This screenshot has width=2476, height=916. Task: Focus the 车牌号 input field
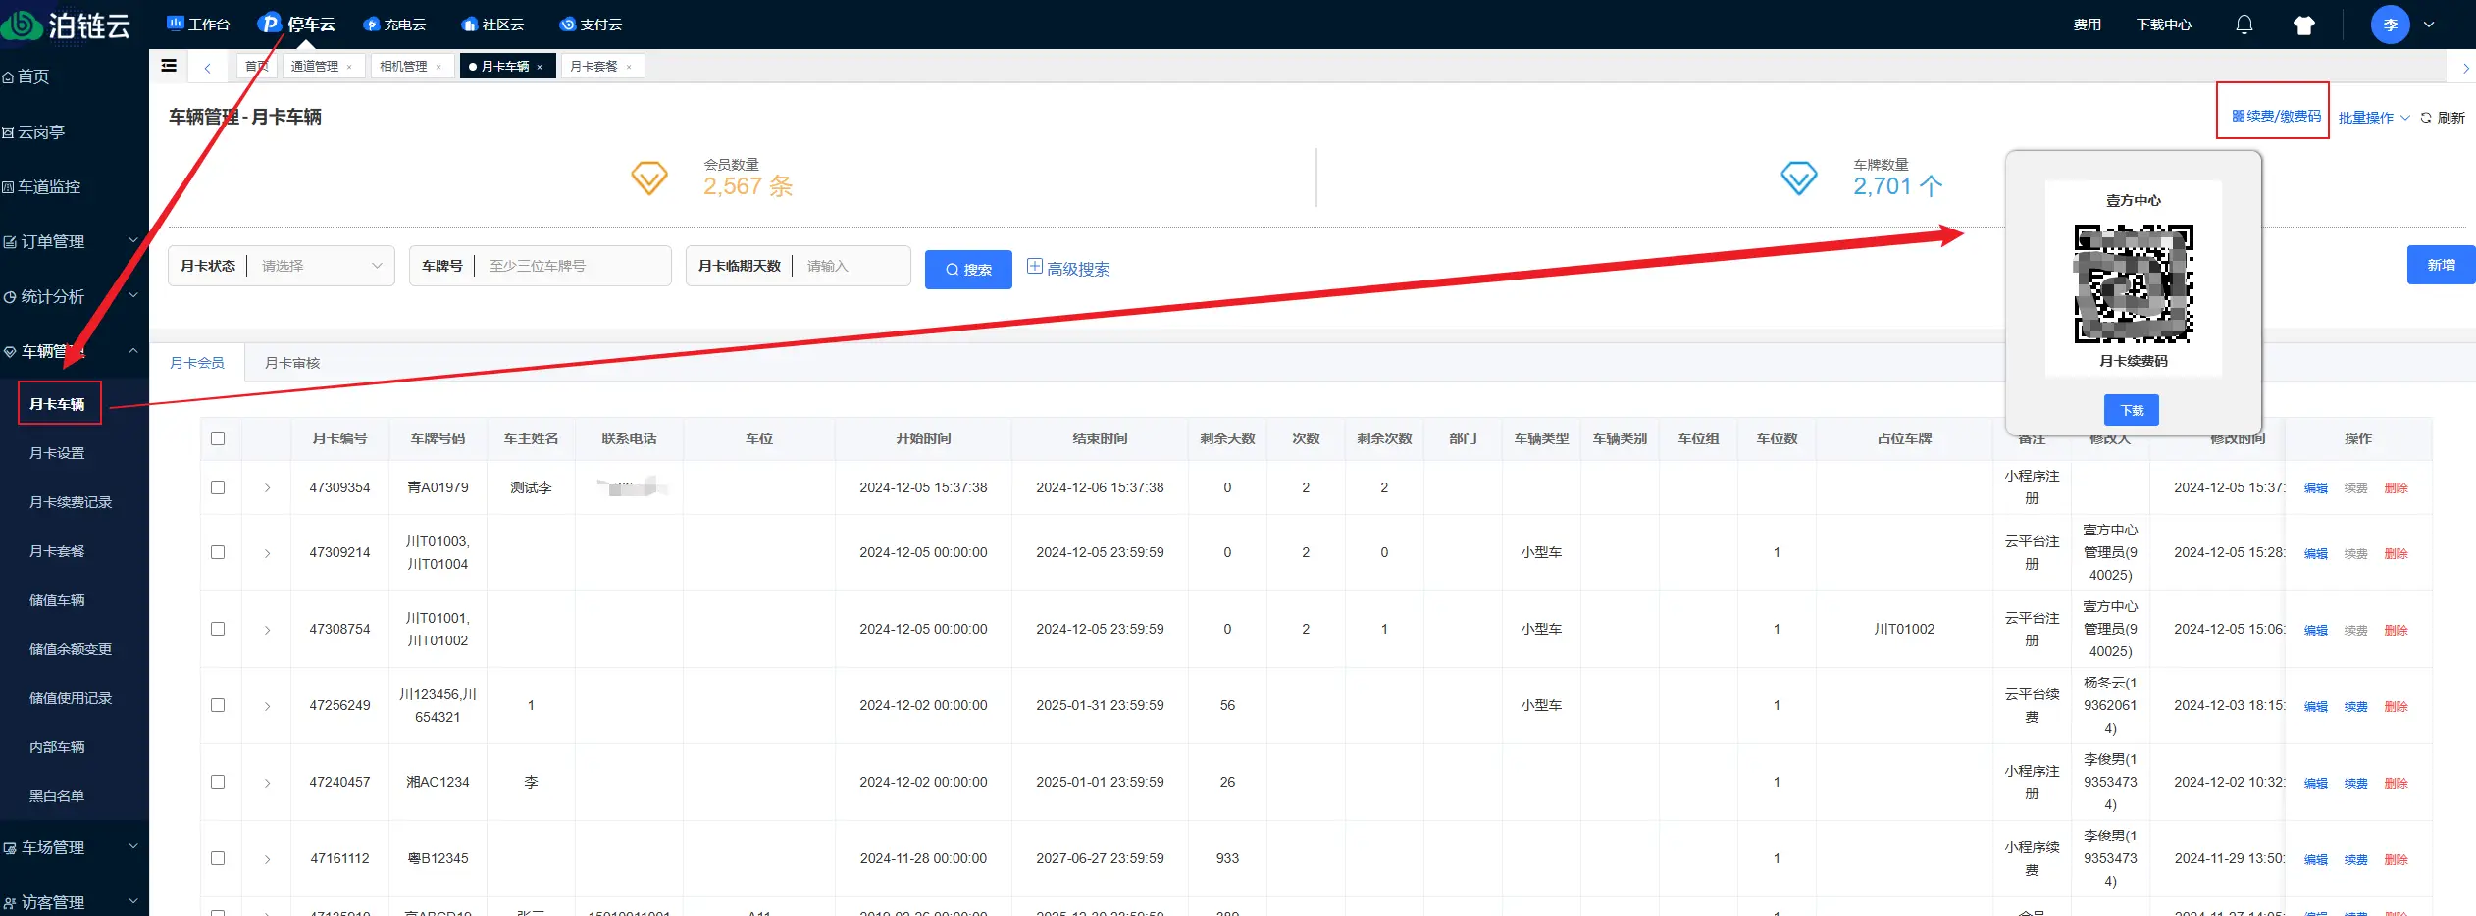[574, 266]
